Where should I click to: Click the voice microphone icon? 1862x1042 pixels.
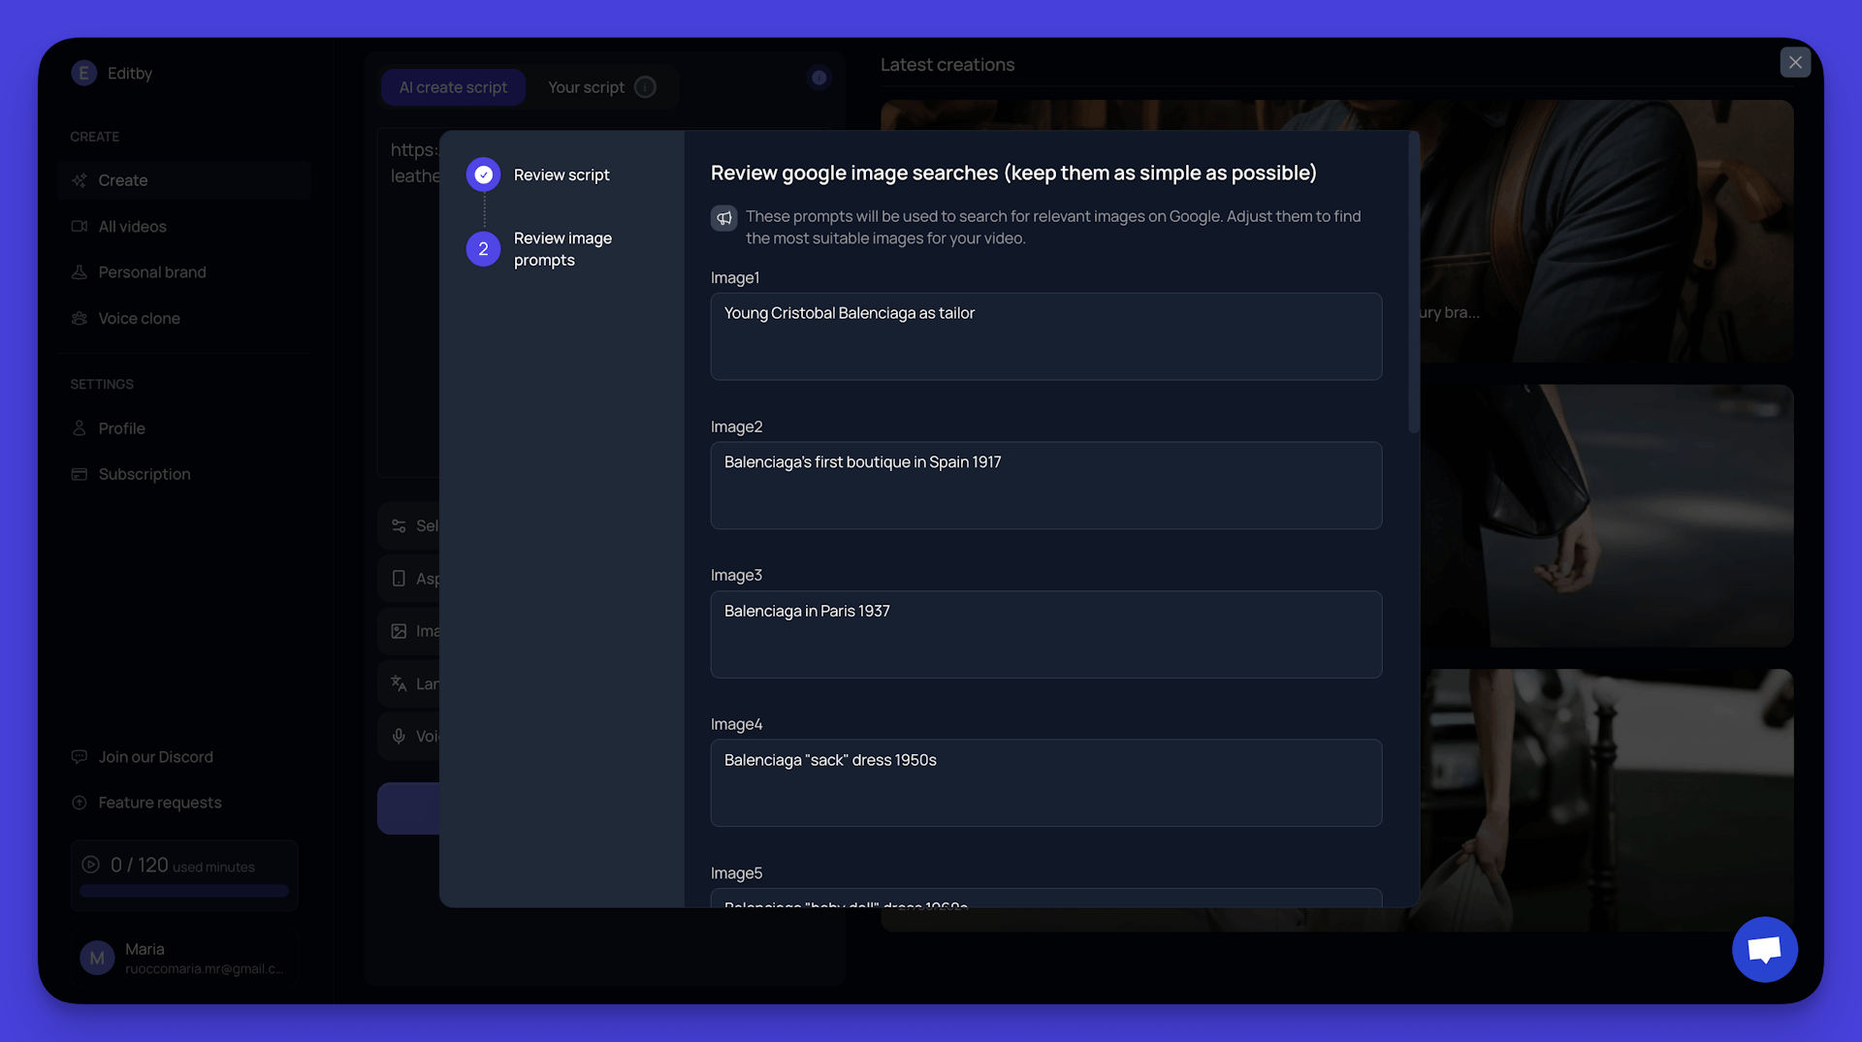click(x=399, y=737)
